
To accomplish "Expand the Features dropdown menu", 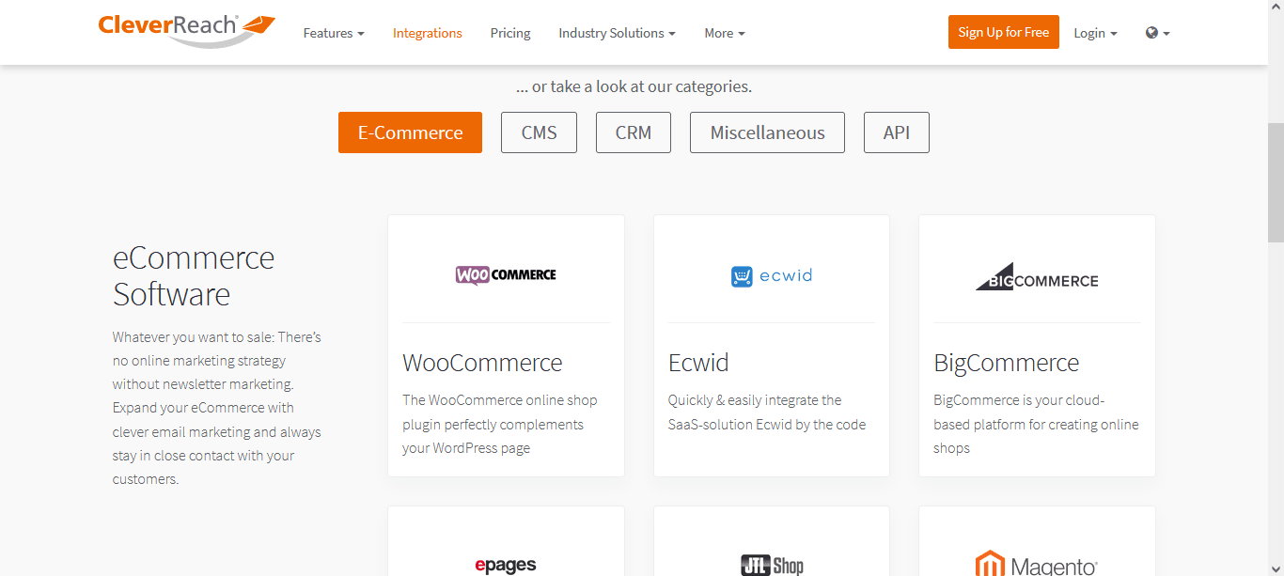I will tap(334, 33).
